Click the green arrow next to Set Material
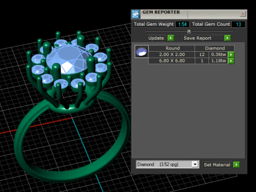The image size is (256, 192). pyautogui.click(x=236, y=165)
